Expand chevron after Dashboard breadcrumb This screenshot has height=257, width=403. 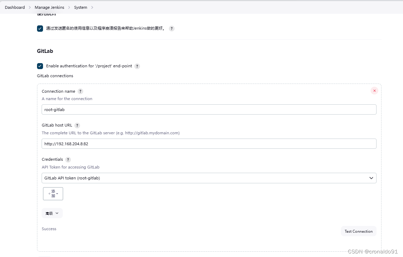tap(30, 7)
